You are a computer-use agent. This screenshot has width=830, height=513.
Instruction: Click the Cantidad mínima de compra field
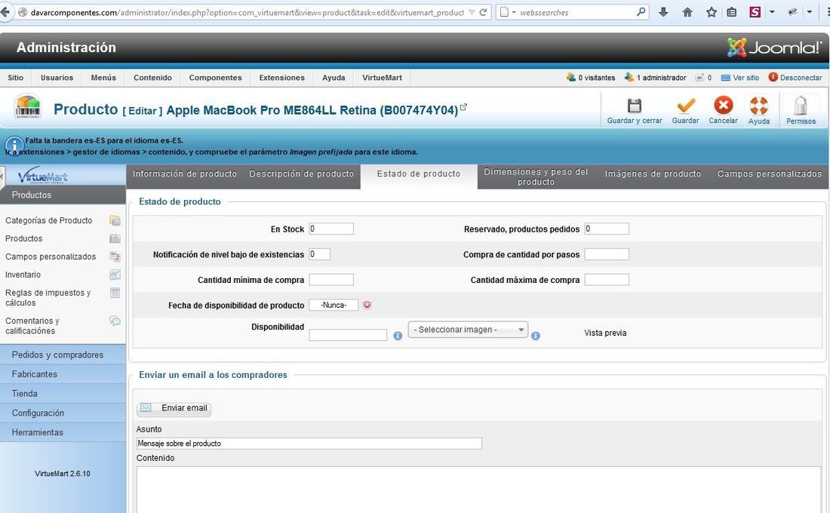[x=330, y=280]
